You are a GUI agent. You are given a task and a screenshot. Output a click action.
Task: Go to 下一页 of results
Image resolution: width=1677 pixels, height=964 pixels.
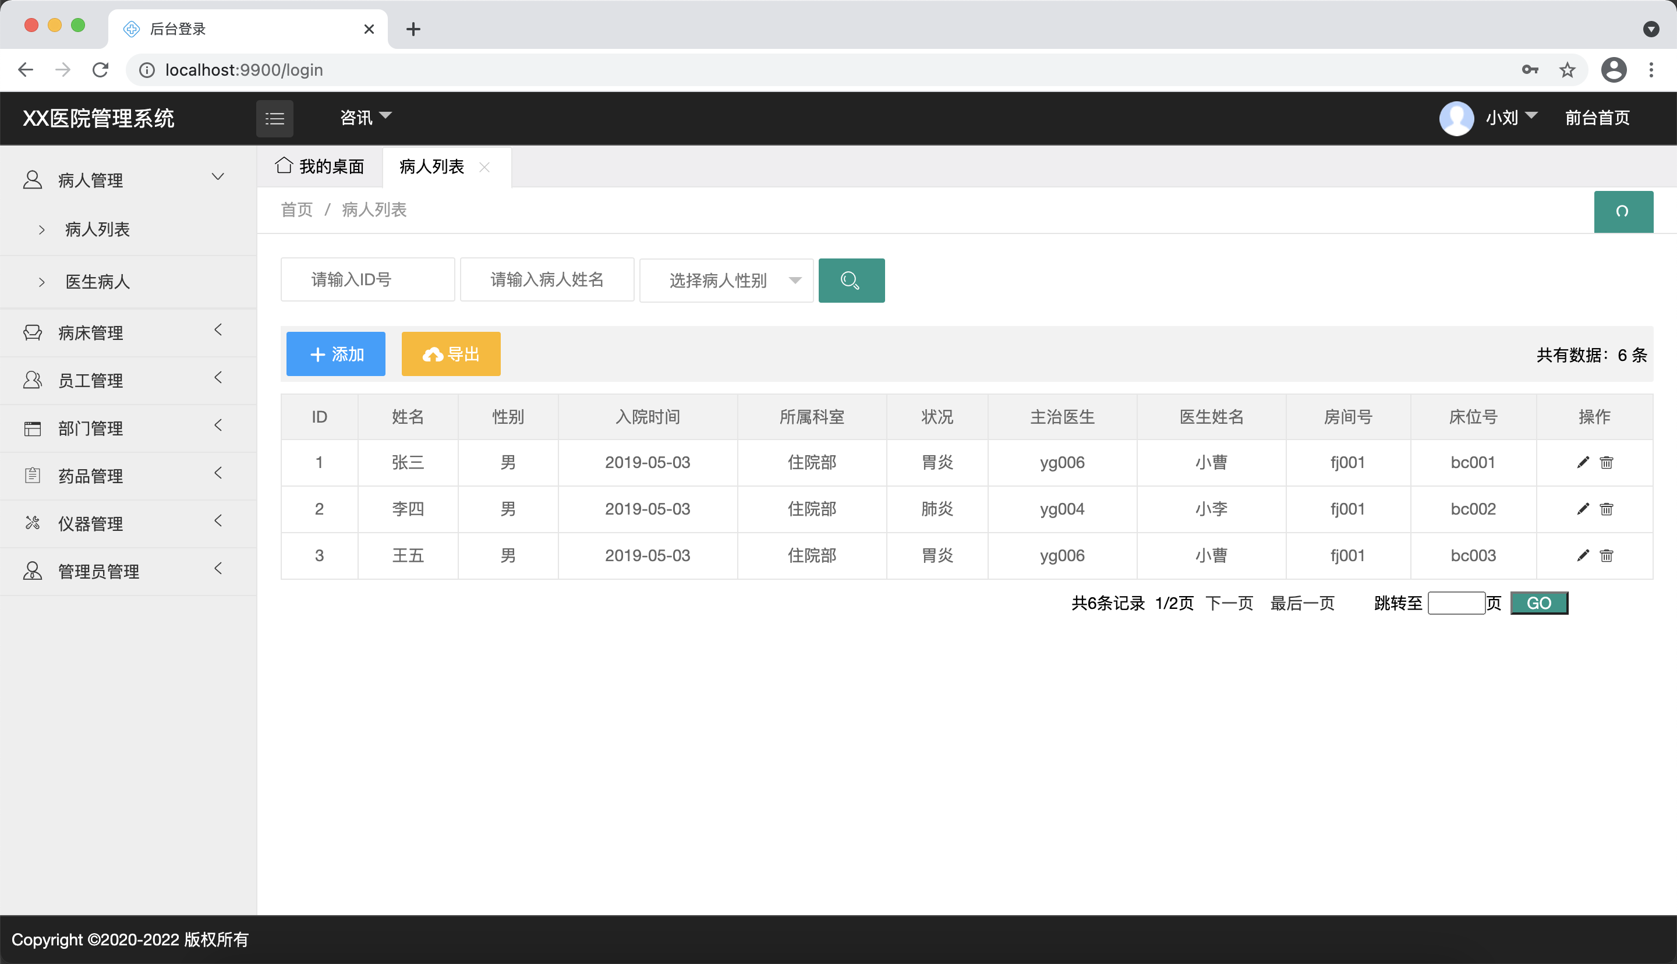pyautogui.click(x=1229, y=603)
